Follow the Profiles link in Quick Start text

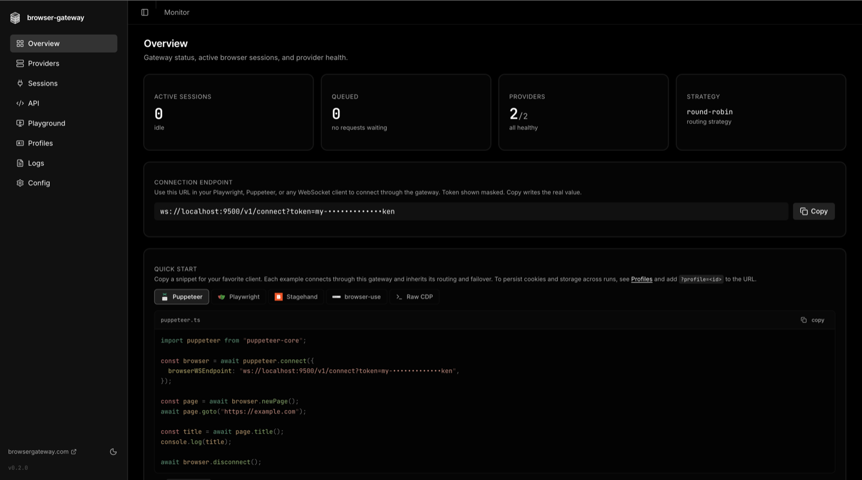click(642, 279)
